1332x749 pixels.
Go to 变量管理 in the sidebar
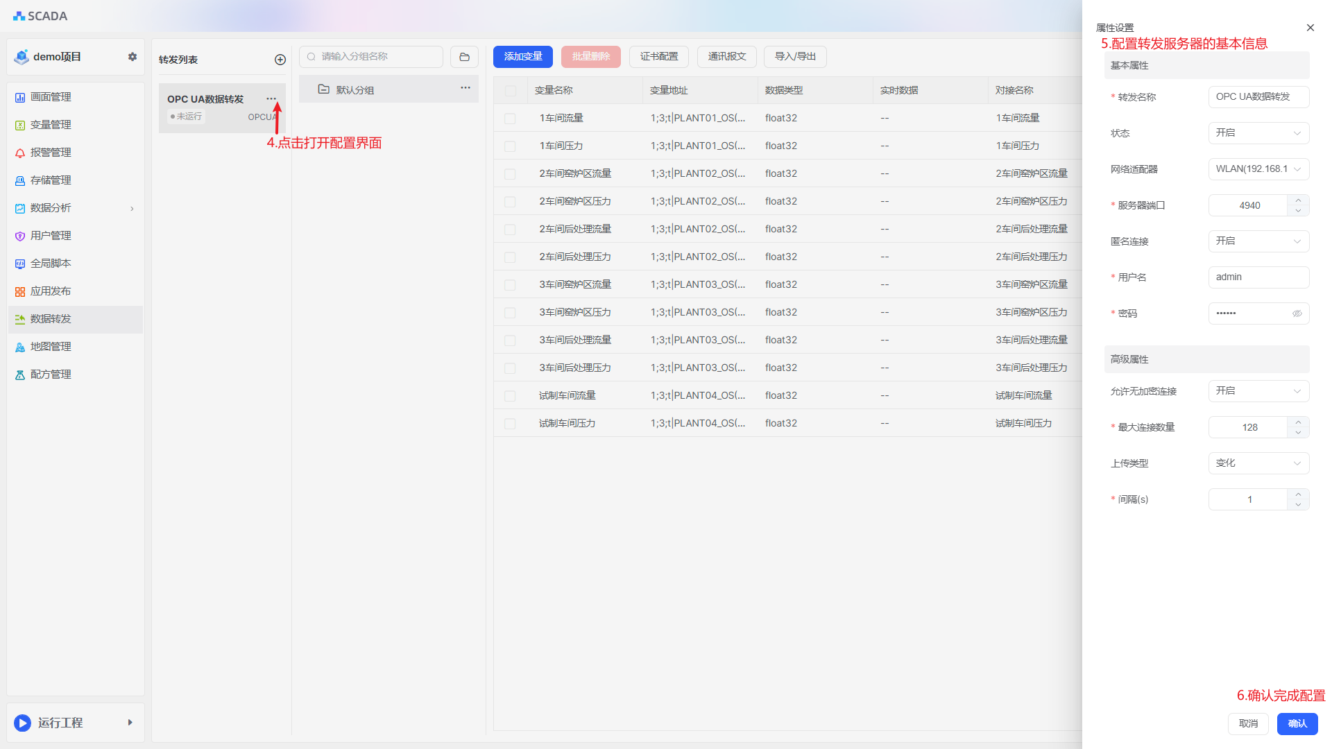pos(51,125)
